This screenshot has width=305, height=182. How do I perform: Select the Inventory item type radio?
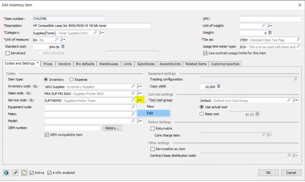(46, 80)
